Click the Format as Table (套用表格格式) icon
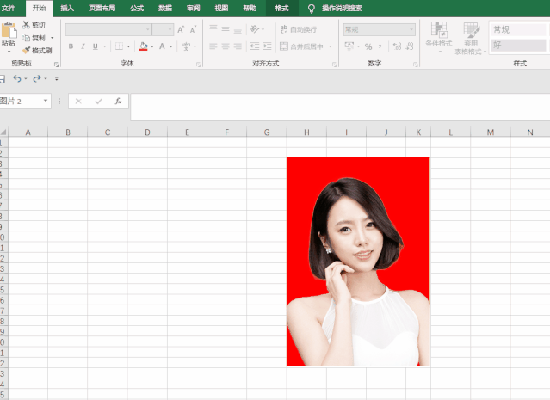The height and width of the screenshot is (400, 550). (471, 38)
